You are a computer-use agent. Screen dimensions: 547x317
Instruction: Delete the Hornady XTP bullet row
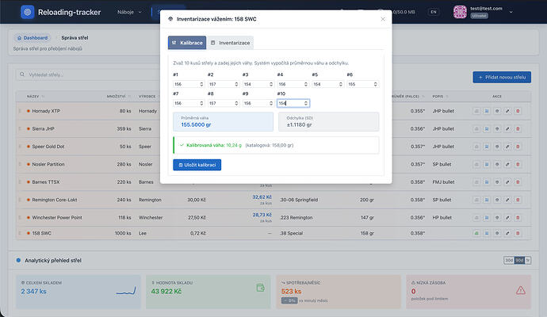click(518, 112)
